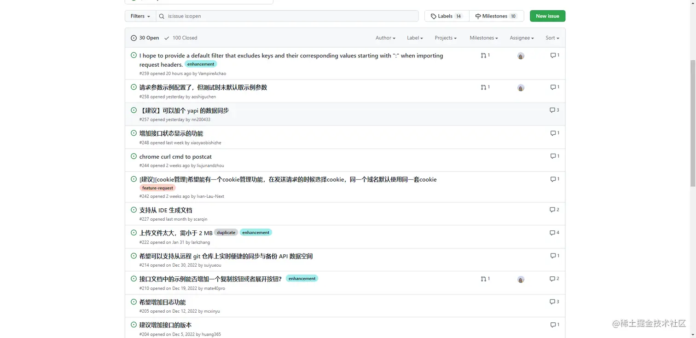Open author larkzhang's issues
The width and height of the screenshot is (696, 338).
coord(201,242)
